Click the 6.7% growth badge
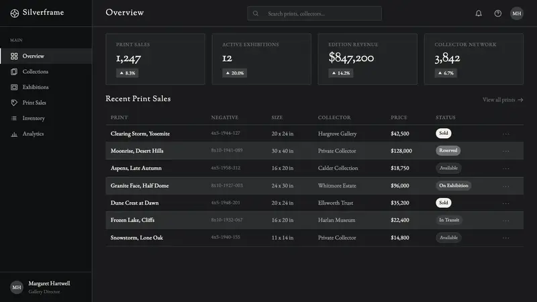Screen dimensions: 537x302 446,73
